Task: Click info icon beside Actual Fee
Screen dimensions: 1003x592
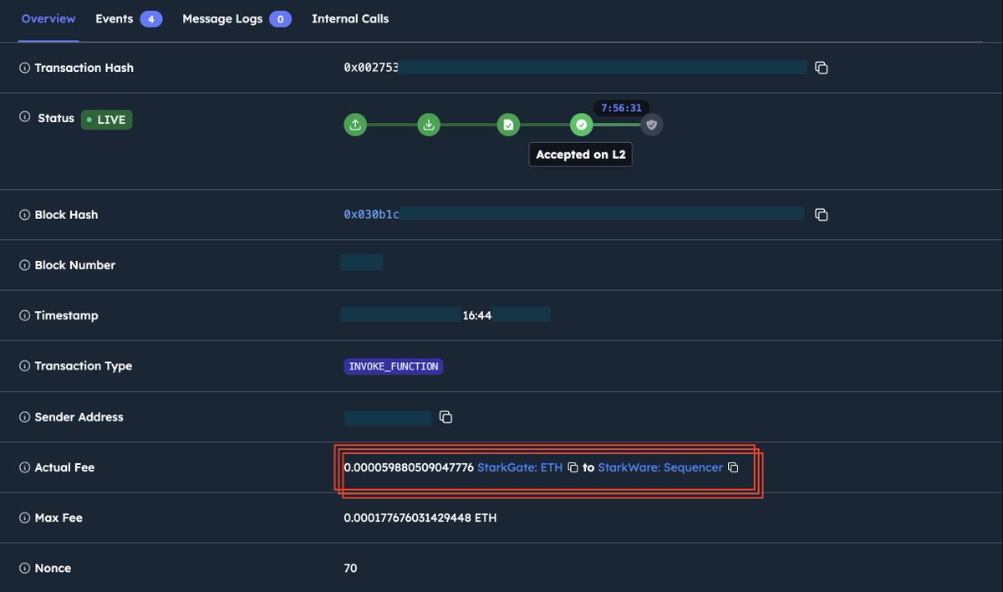Action: [x=24, y=467]
